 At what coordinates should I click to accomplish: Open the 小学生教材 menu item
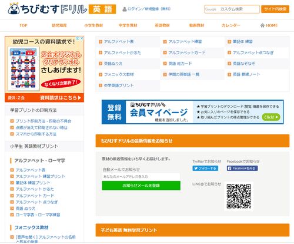(x=93, y=25)
